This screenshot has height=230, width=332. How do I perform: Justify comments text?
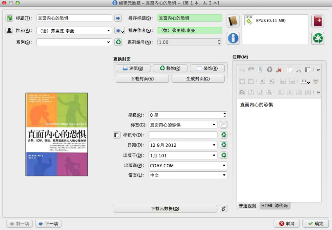pyautogui.click(x=308, y=92)
